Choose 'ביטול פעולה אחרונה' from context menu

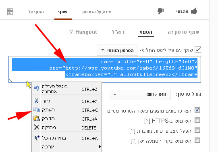pyautogui.click(x=67, y=89)
